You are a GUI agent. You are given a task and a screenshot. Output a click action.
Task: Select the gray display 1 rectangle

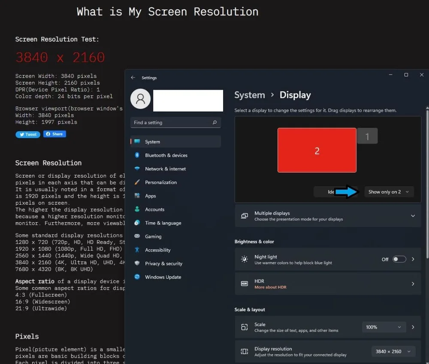click(x=367, y=136)
